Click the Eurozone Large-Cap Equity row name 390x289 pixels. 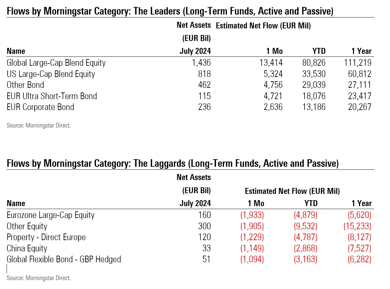pos(50,215)
